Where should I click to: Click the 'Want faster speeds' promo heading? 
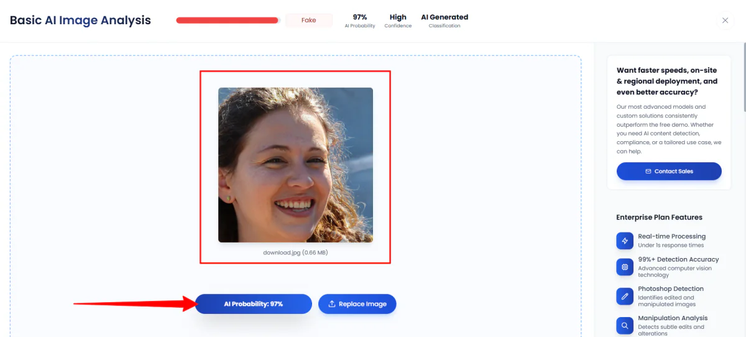click(667, 81)
